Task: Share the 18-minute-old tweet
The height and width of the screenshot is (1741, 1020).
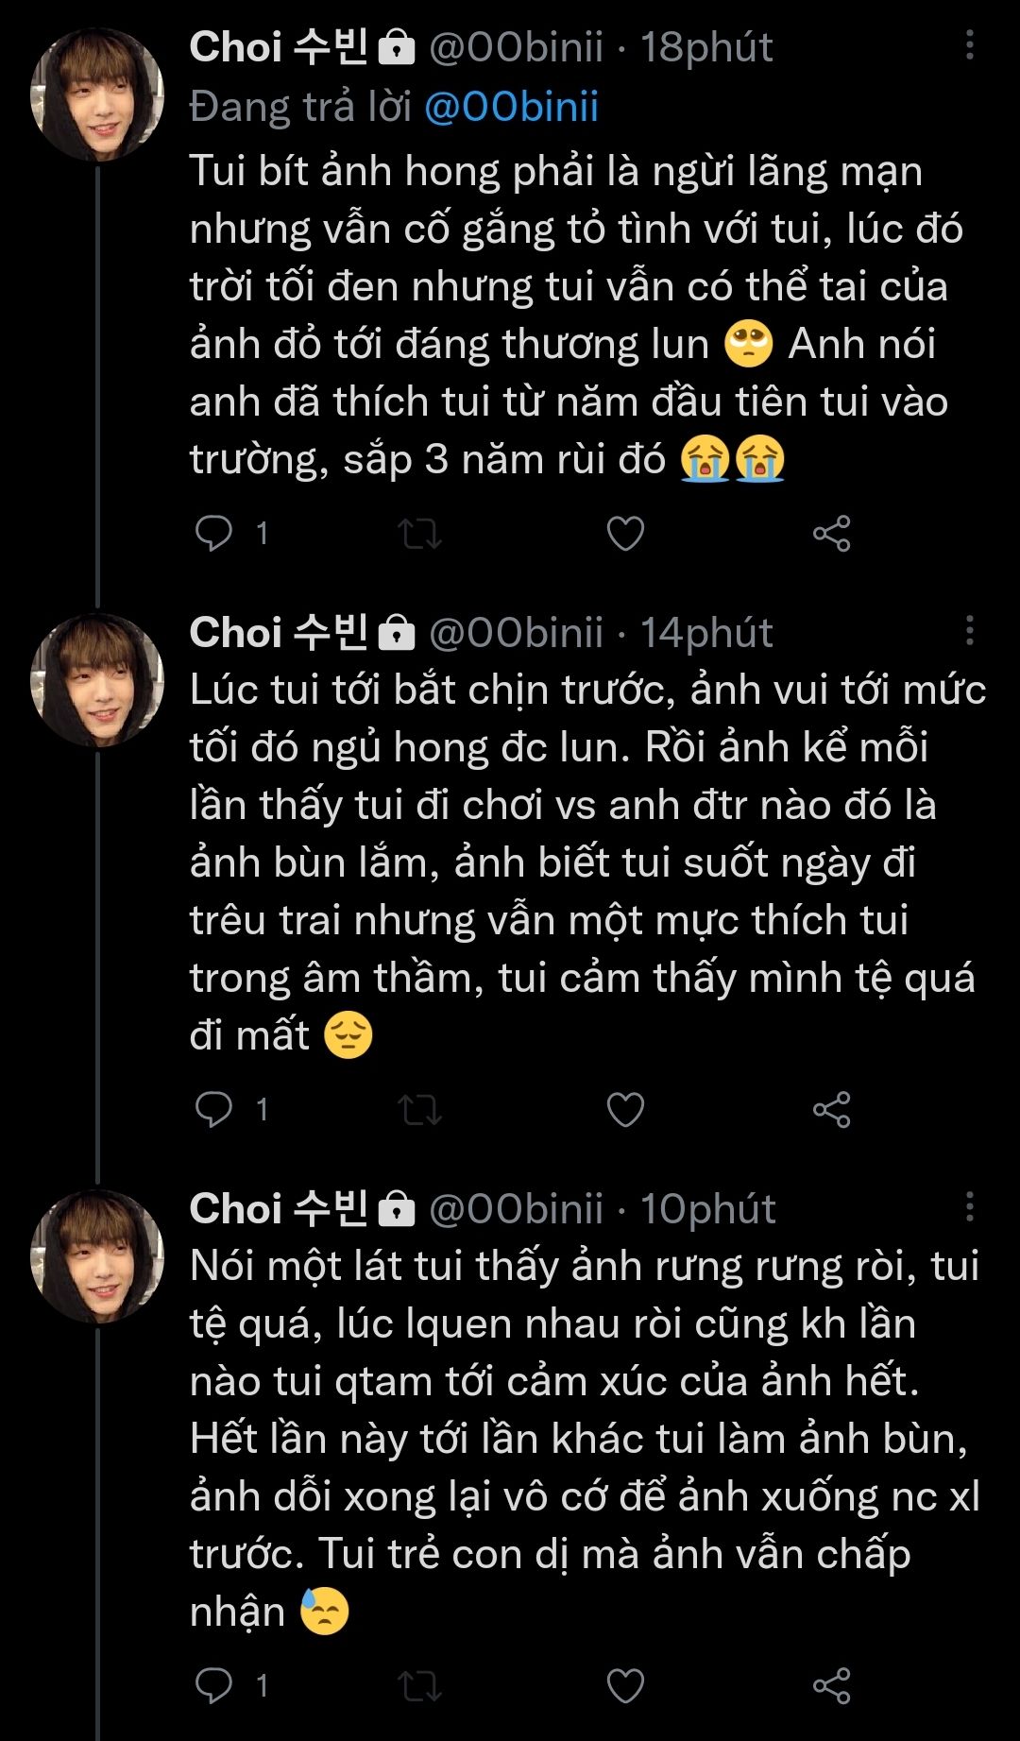Action: [831, 534]
